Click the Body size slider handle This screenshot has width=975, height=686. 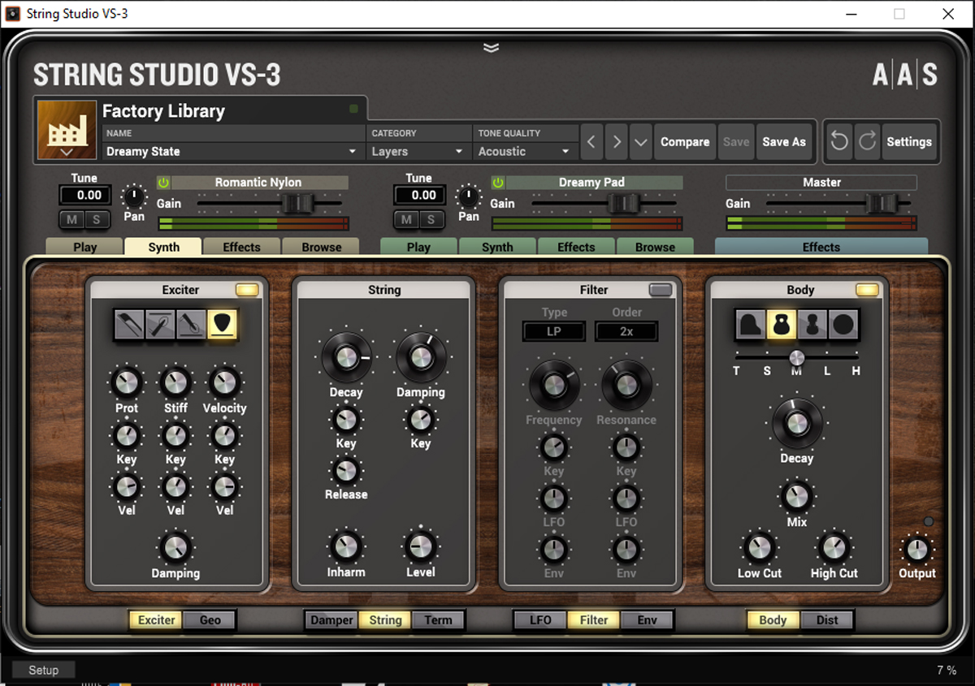(x=797, y=357)
